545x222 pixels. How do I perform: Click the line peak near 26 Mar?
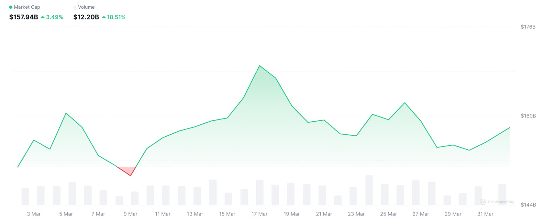[405, 103]
